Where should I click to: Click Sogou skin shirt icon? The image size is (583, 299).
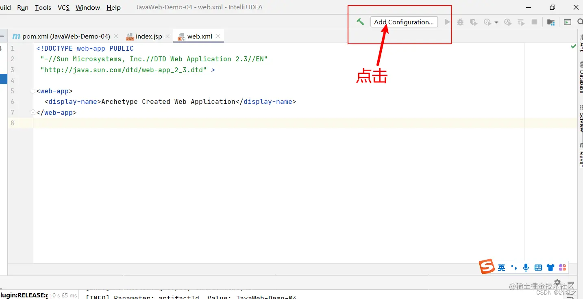pos(550,268)
